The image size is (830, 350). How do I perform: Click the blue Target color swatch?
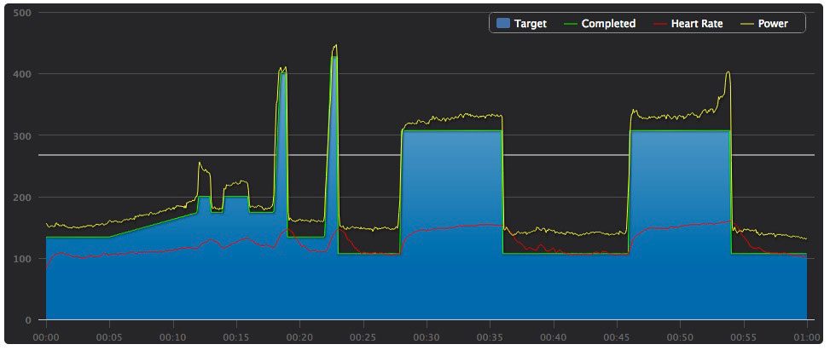[504, 24]
